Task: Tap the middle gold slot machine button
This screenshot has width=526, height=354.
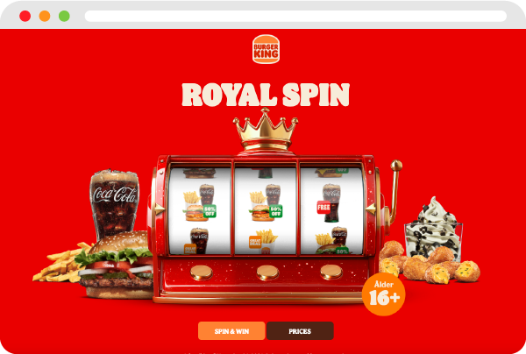Action: tap(267, 273)
